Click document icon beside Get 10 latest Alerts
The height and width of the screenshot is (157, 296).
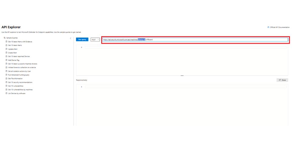[x=6, y=45]
